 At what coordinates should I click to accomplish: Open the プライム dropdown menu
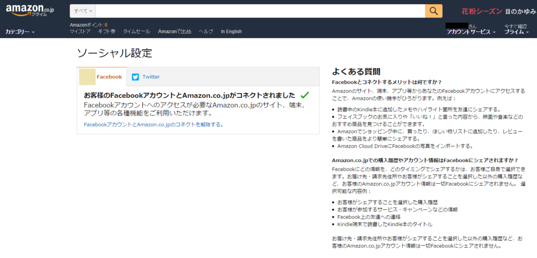[516, 32]
